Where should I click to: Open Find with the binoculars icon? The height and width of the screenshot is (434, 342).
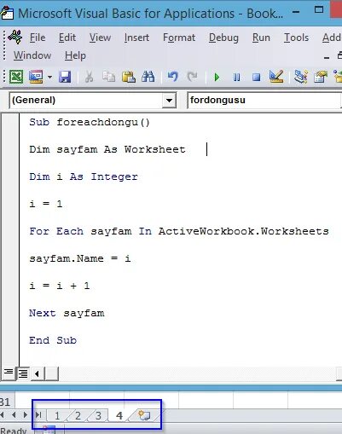point(148,77)
